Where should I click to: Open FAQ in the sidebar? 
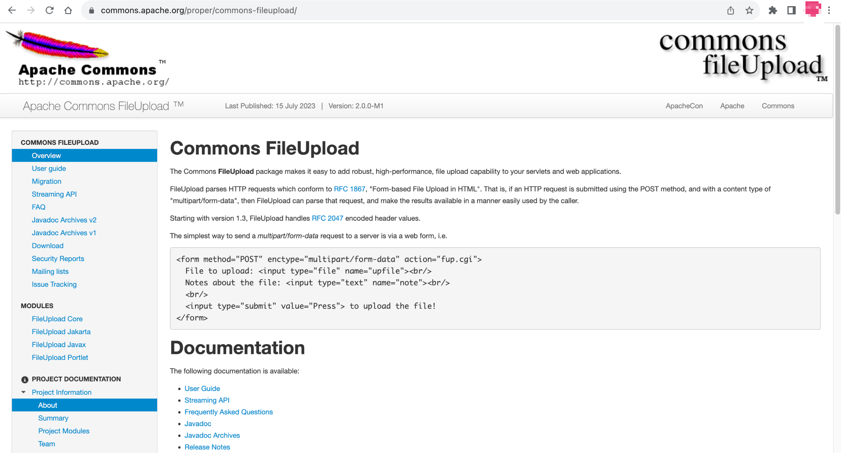[39, 207]
